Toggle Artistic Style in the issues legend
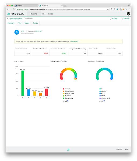 [69, 94]
